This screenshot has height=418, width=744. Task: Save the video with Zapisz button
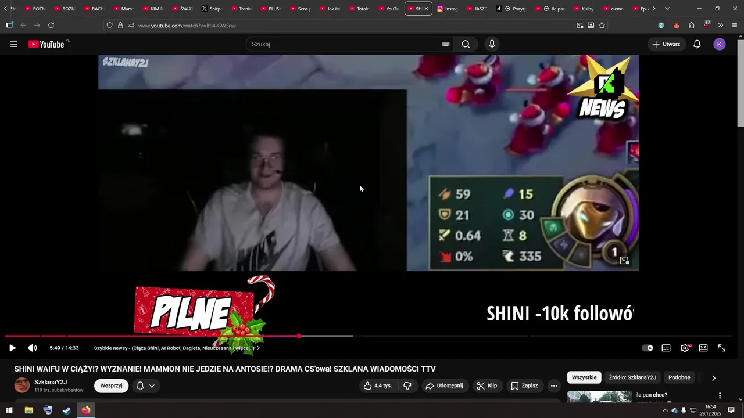pyautogui.click(x=524, y=385)
